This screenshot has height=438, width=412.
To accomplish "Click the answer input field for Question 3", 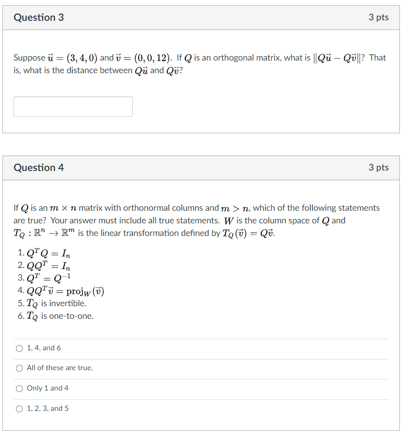I will (x=73, y=106).
